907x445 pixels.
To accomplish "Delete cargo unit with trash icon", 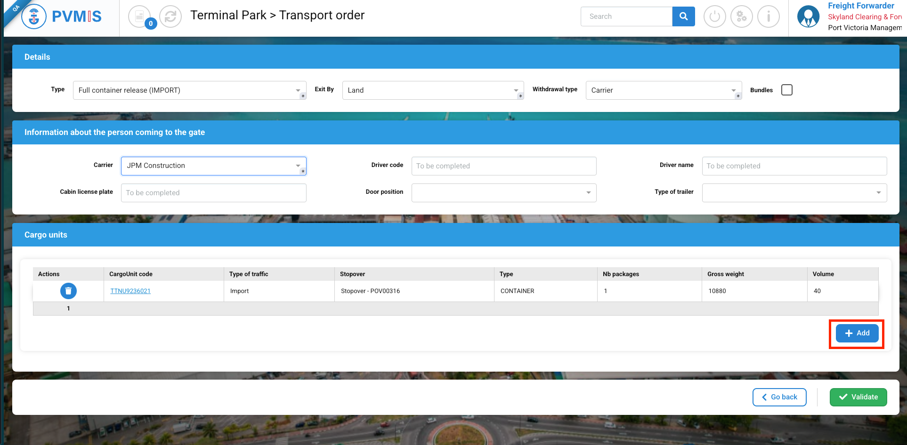I will (x=68, y=291).
